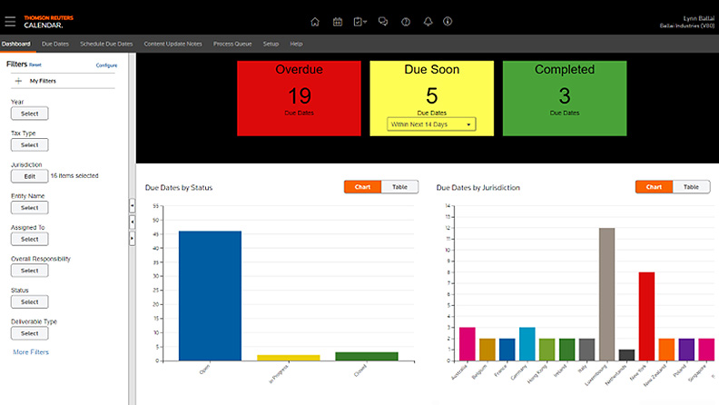Open the calendar icon in header
Viewport: 719px width, 405px height.
pyautogui.click(x=338, y=22)
